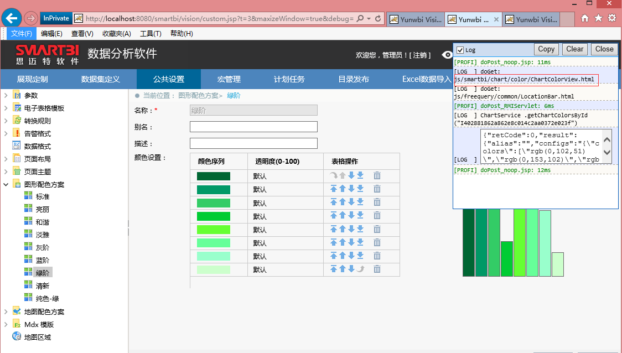Viewport: 622px width, 353px height.
Task: Collapse the 图形配色方案 tree node
Action: (x=6, y=184)
